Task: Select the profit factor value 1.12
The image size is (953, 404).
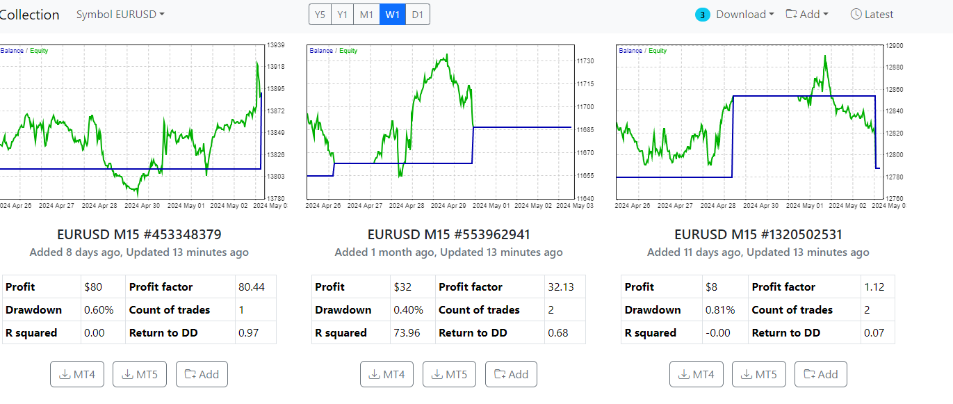Action: pyautogui.click(x=874, y=286)
